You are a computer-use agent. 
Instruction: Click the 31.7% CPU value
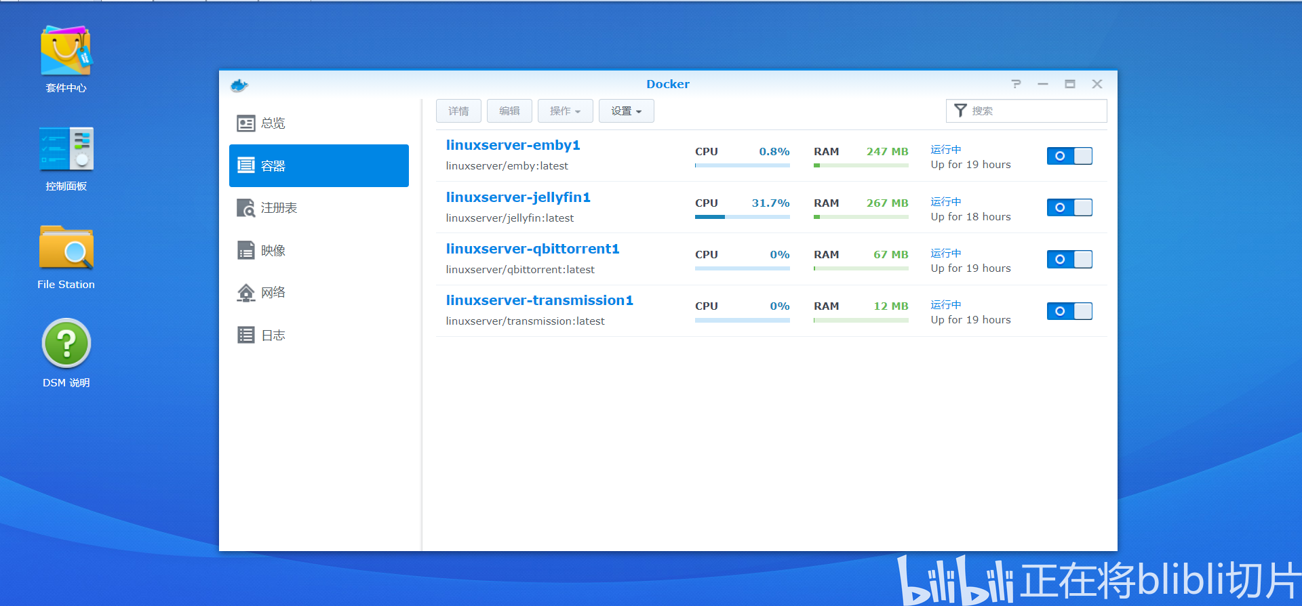(770, 203)
